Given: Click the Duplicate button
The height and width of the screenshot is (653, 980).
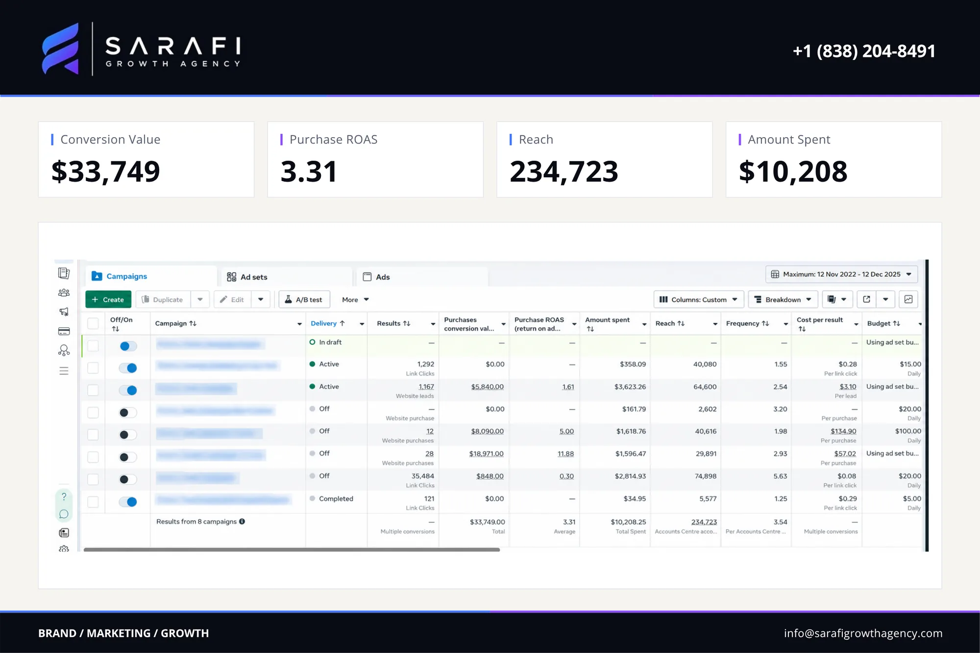Looking at the screenshot, I should click(163, 299).
